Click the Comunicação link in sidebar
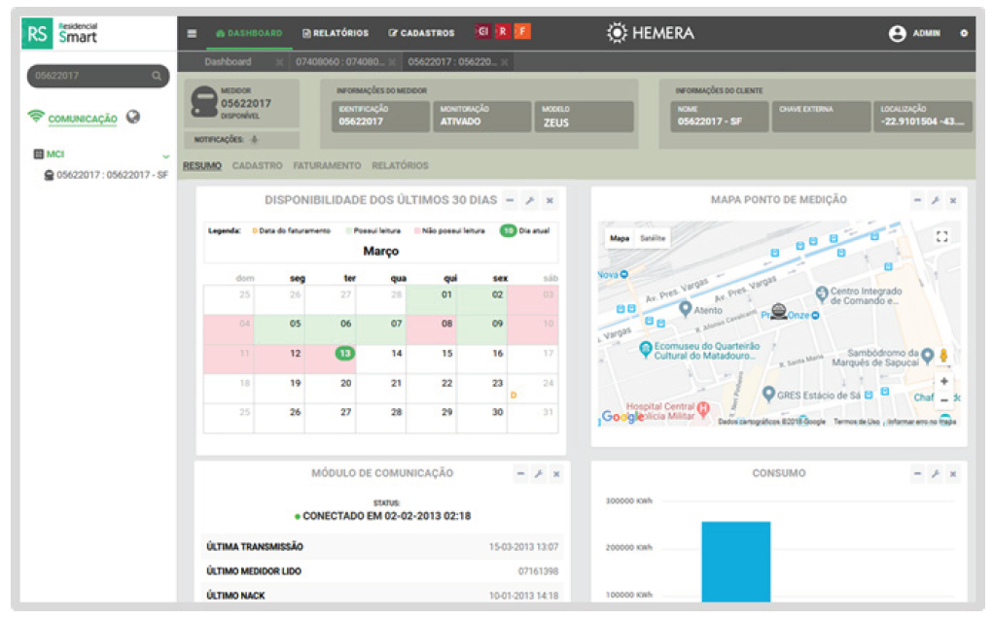The height and width of the screenshot is (619, 993). pyautogui.click(x=83, y=119)
